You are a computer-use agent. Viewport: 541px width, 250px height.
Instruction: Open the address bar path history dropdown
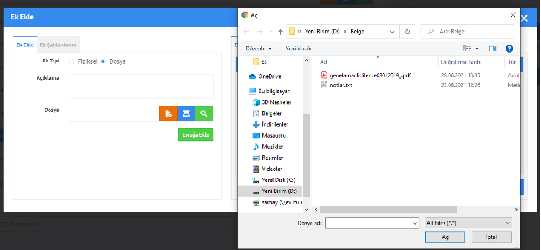pos(392,32)
